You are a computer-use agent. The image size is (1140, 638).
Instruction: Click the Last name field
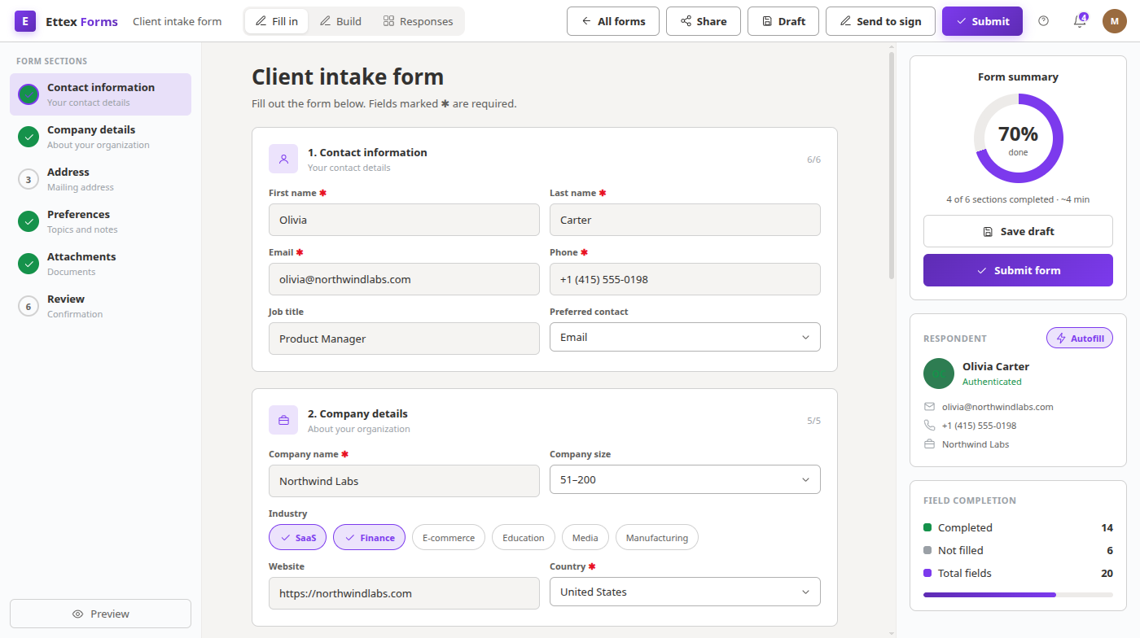[685, 220]
